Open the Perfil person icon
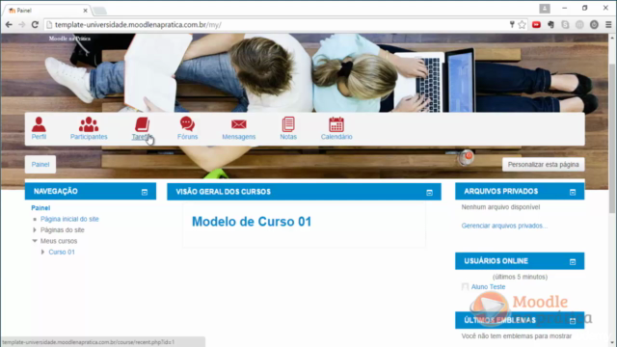This screenshot has height=347, width=617. [x=39, y=124]
